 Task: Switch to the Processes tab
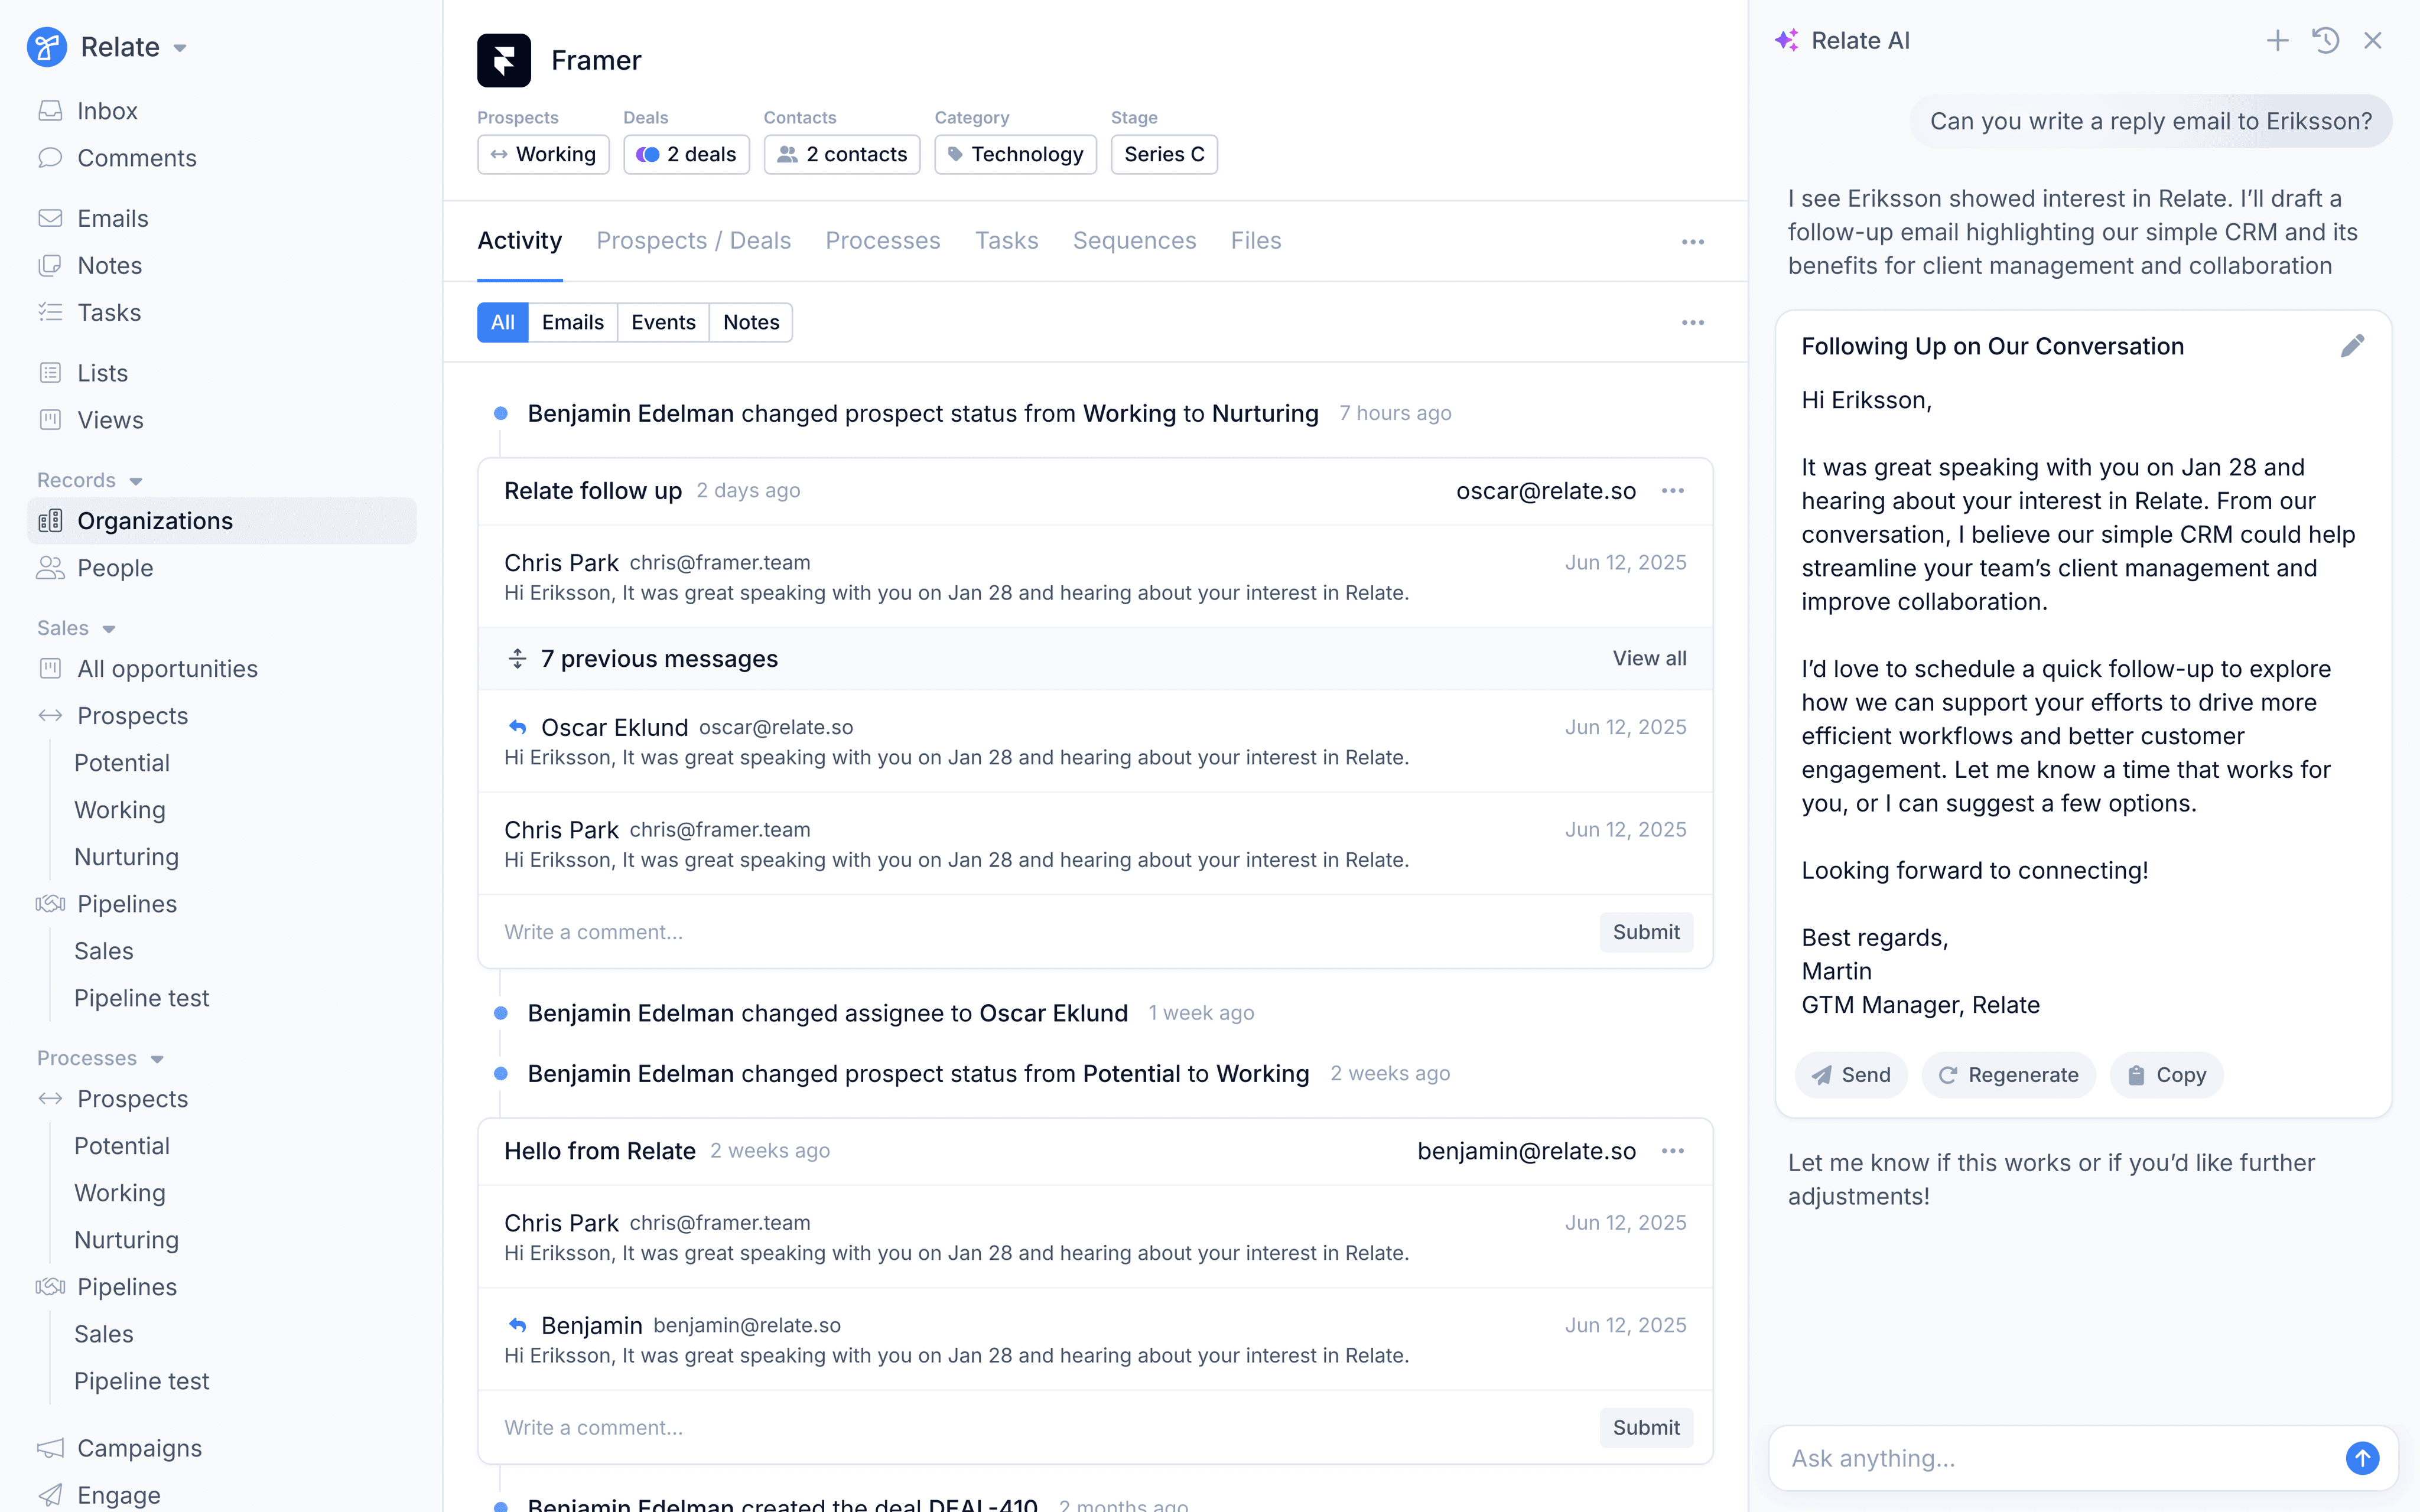(882, 241)
